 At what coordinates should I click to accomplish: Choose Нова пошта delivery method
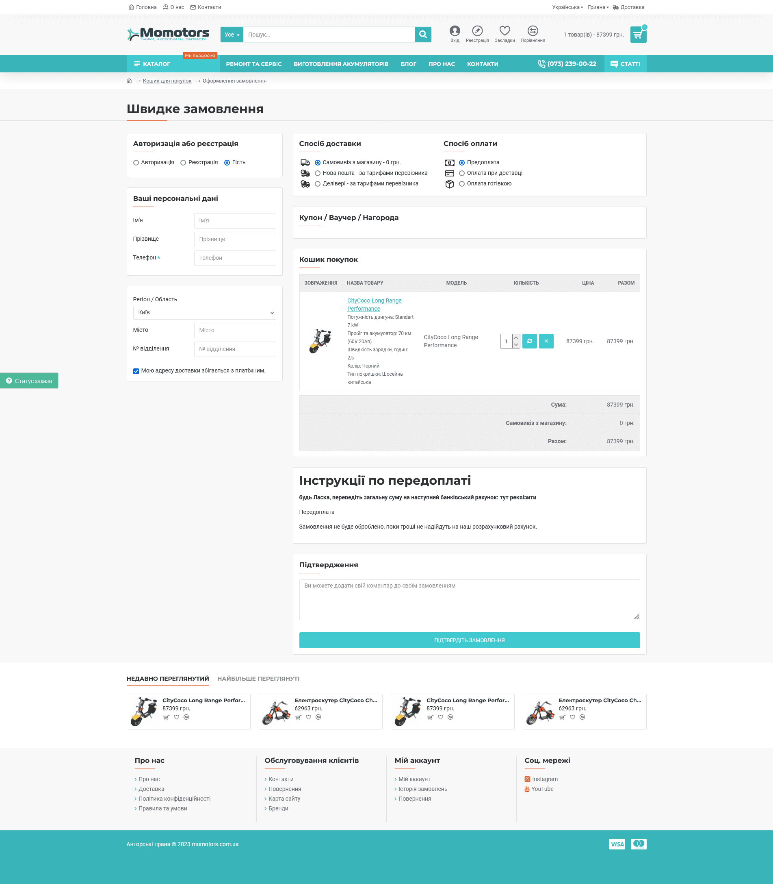coord(318,173)
